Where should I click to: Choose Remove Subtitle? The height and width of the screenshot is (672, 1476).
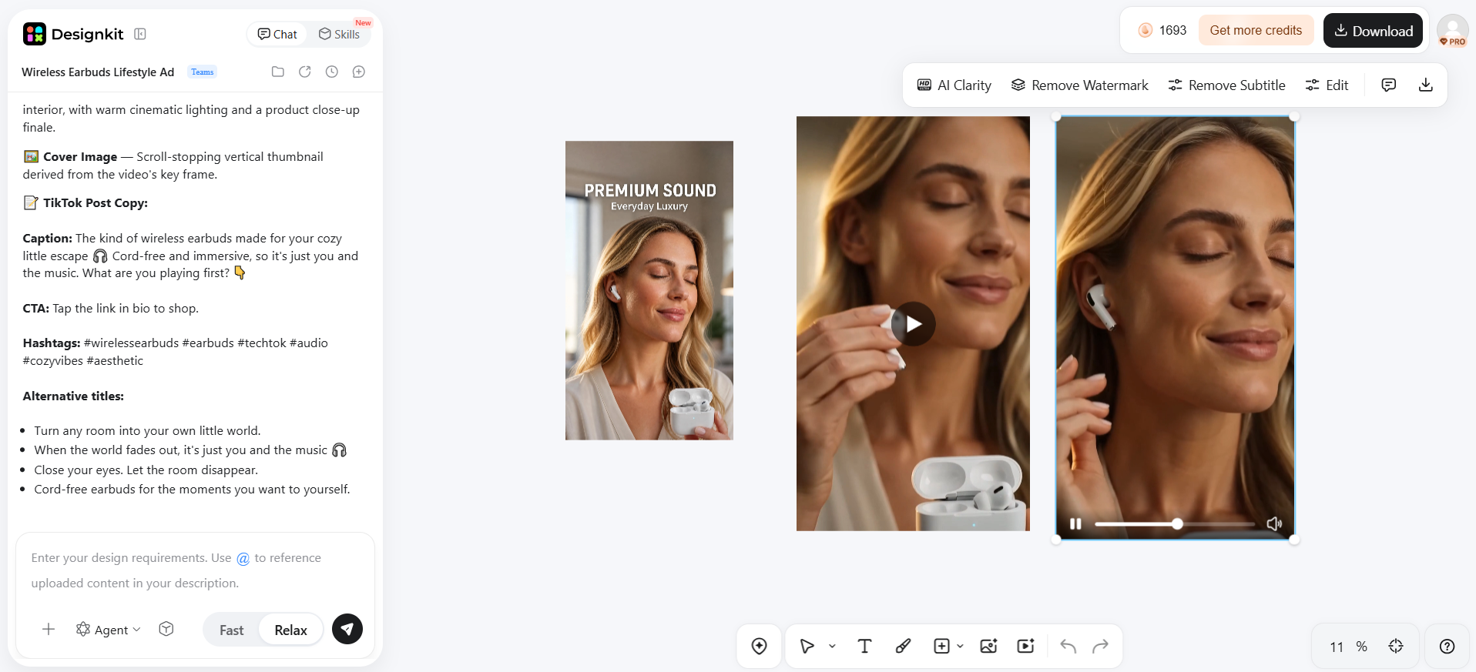[1226, 85]
